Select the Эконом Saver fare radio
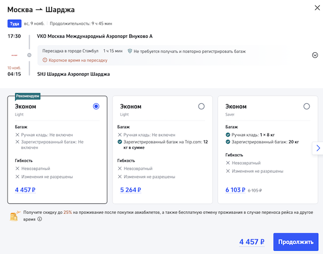 (x=306, y=107)
